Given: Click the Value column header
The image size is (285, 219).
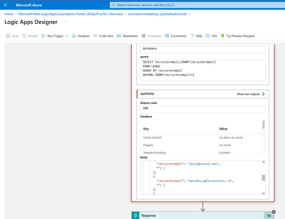Looking at the screenshot, I should [x=223, y=129].
